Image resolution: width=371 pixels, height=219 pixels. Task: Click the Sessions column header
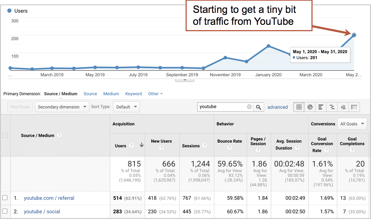point(191,146)
